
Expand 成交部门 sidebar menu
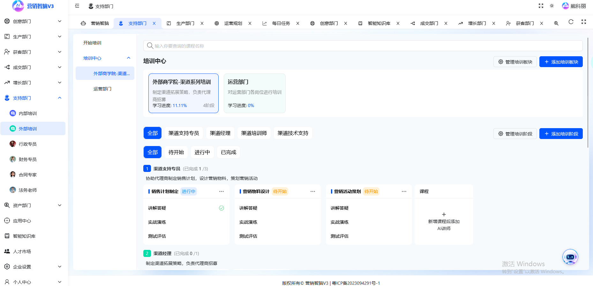click(x=33, y=67)
